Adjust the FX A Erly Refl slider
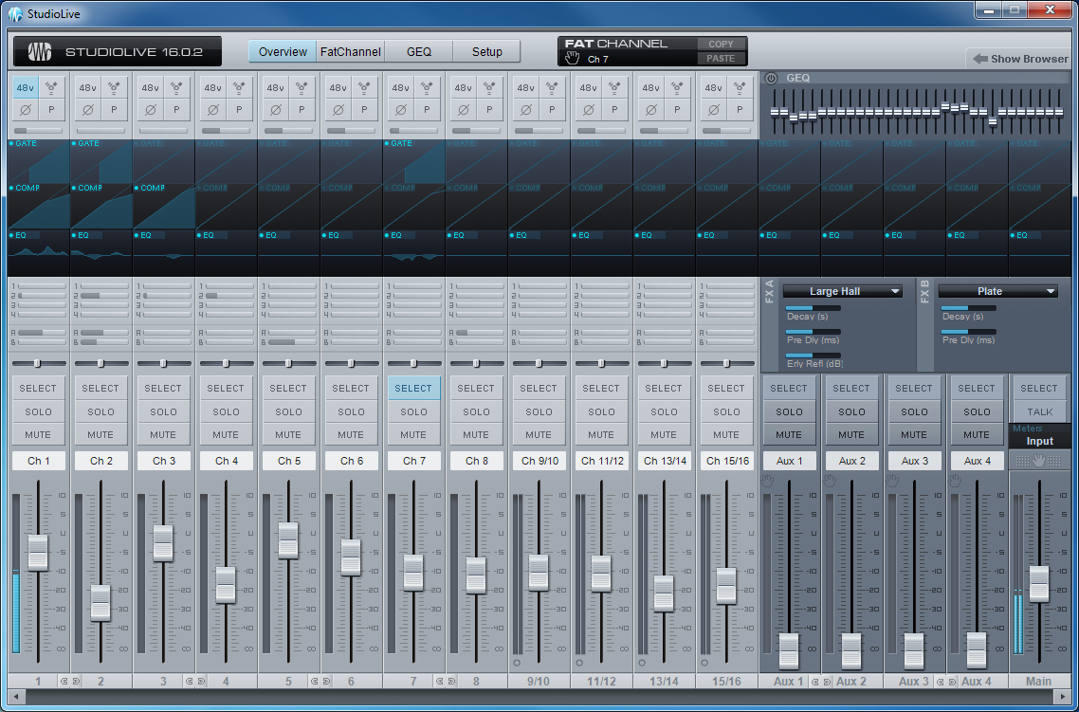 [x=814, y=356]
